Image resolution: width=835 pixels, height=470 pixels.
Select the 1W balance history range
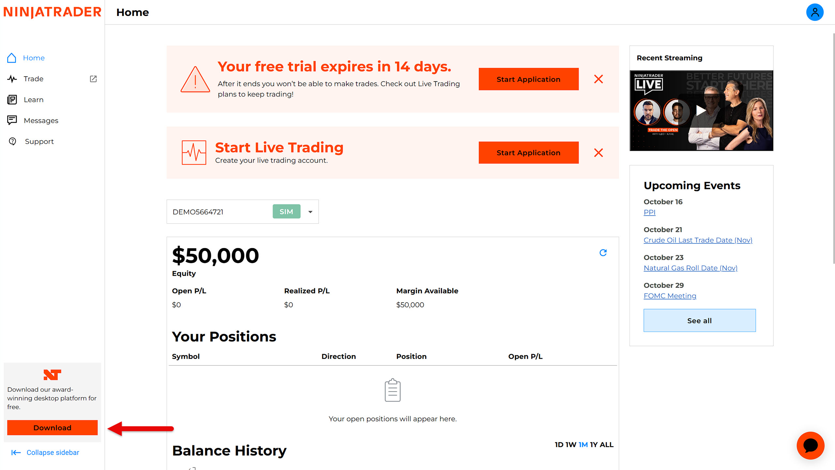(570, 445)
